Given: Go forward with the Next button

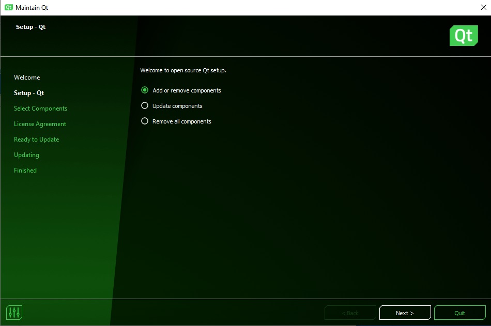Looking at the screenshot, I should (x=405, y=313).
